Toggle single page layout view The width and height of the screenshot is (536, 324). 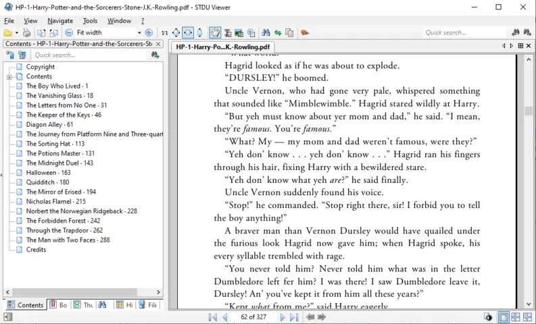click(x=503, y=317)
